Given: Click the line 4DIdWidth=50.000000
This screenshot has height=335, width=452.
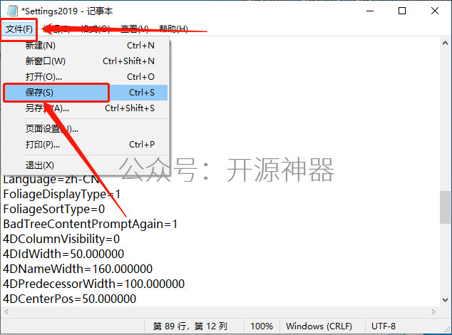Looking at the screenshot, I should tap(63, 254).
